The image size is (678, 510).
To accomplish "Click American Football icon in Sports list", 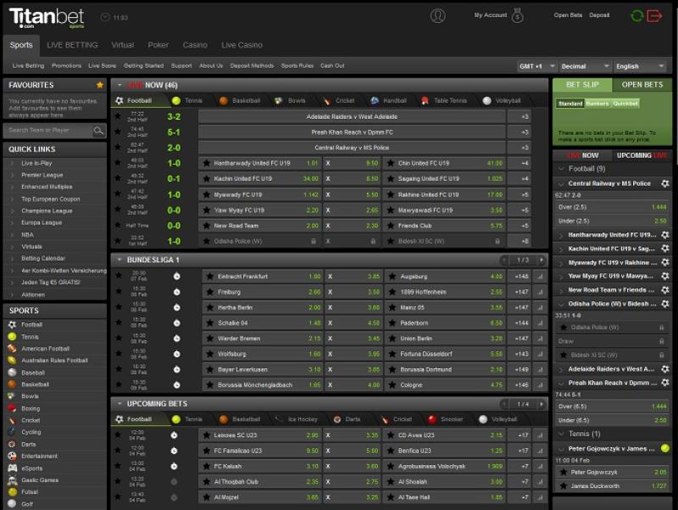I will 12,349.
